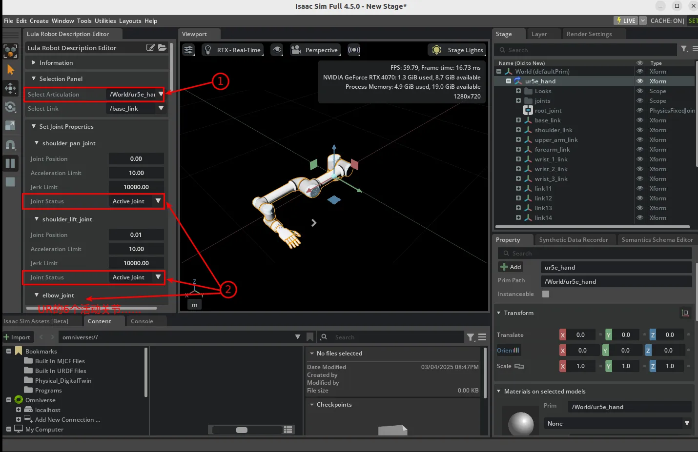Click bookmark icon in Content browser bar

tap(310, 337)
